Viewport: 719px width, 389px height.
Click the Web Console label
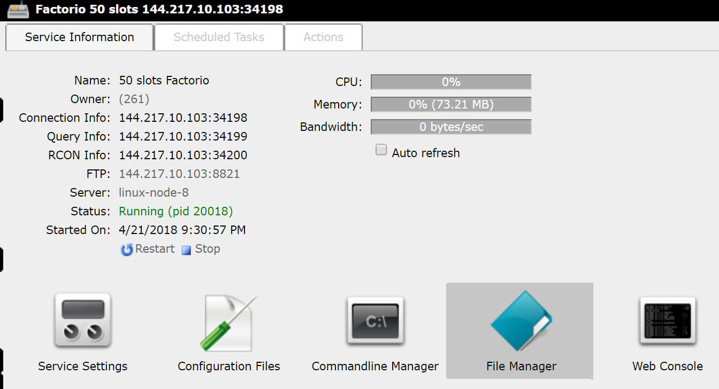(x=668, y=367)
